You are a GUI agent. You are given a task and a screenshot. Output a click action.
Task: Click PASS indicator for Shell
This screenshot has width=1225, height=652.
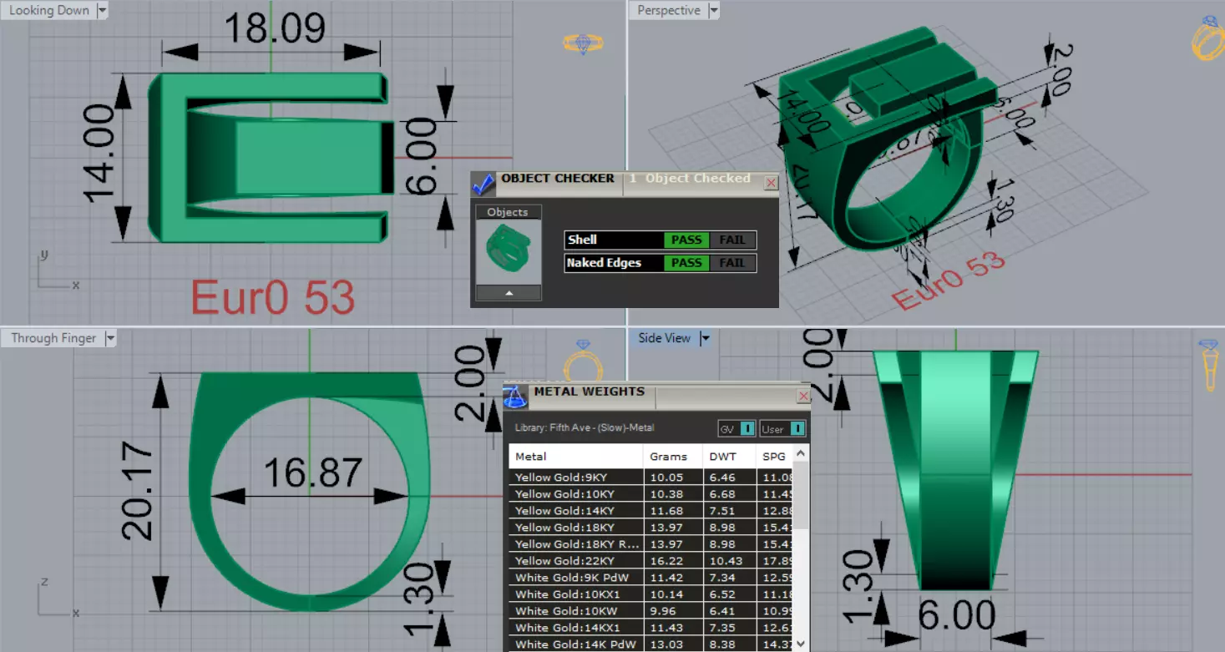point(686,240)
